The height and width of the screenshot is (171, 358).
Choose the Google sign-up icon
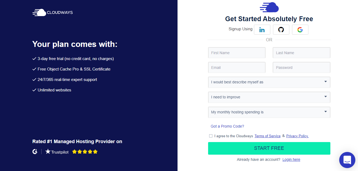coord(300,30)
